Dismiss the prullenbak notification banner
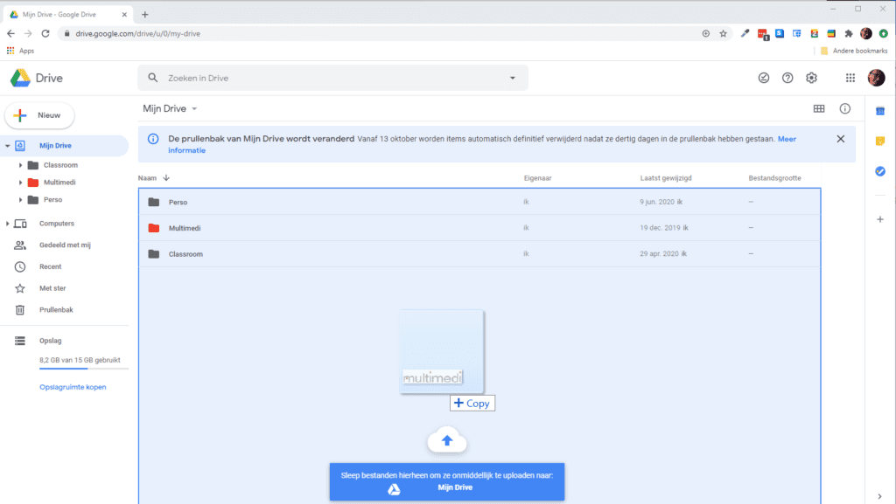Screen dimensions: 896x504 (x=841, y=139)
